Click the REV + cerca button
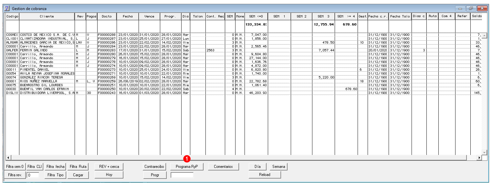 click(109, 167)
